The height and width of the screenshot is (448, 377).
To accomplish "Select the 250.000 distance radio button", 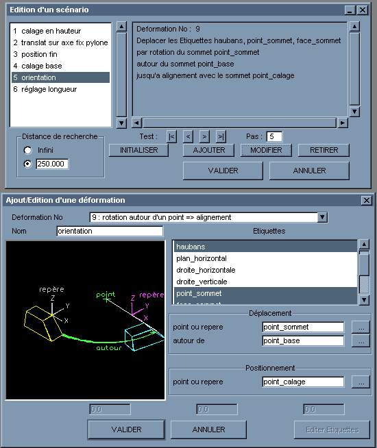I will tap(27, 164).
